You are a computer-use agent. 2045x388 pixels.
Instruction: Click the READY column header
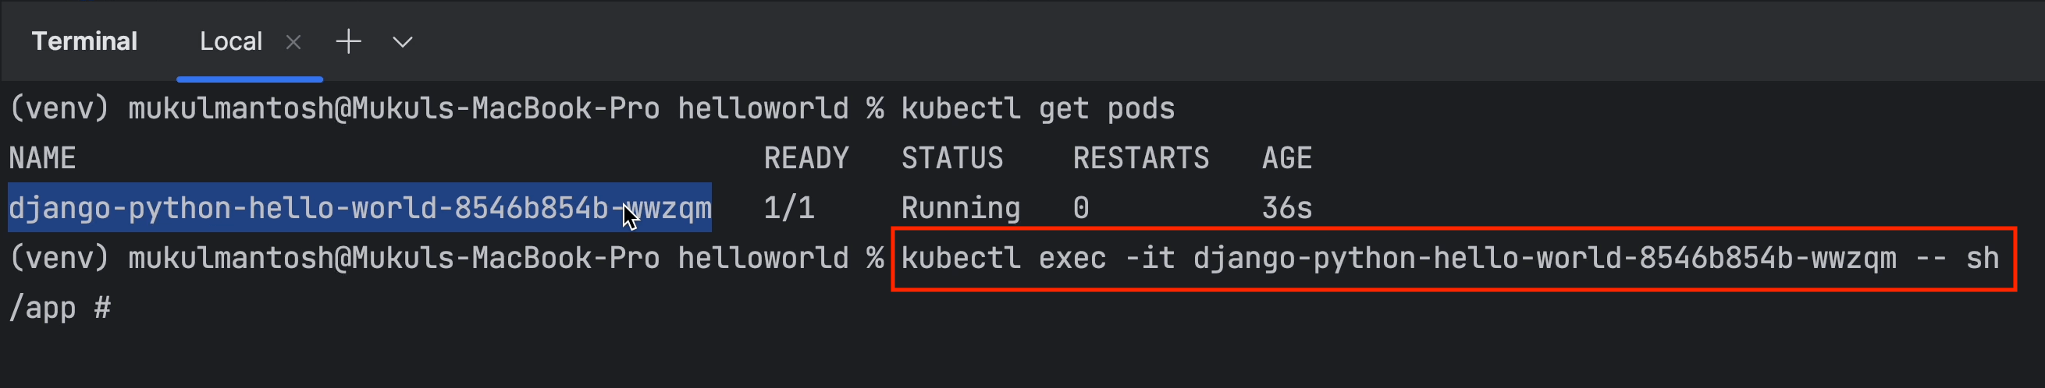coord(806,158)
